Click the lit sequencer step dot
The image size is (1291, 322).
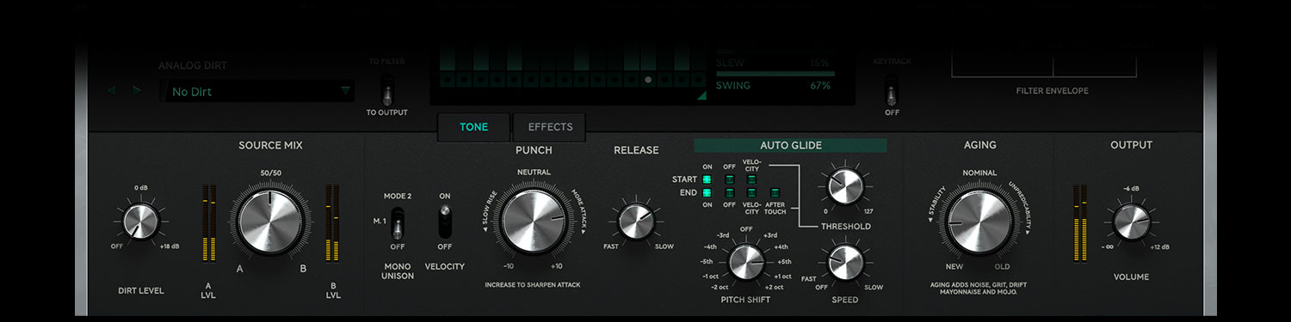(648, 79)
